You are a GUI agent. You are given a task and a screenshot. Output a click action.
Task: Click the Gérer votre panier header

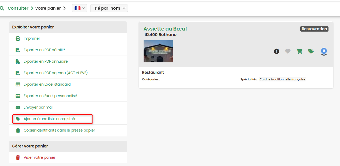68,146
